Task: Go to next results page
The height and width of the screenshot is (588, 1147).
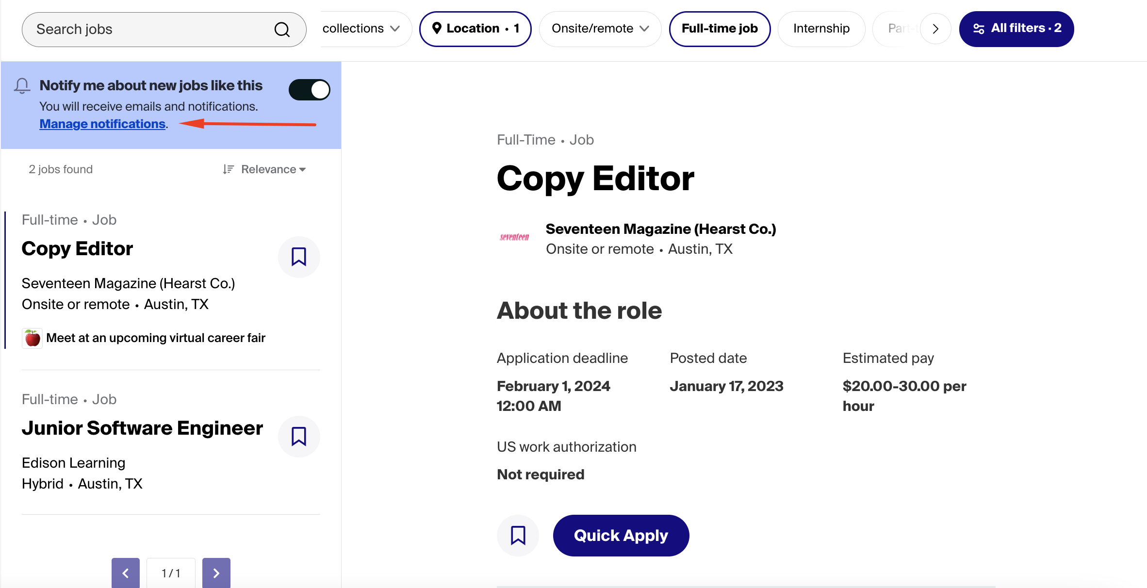Action: point(216,573)
